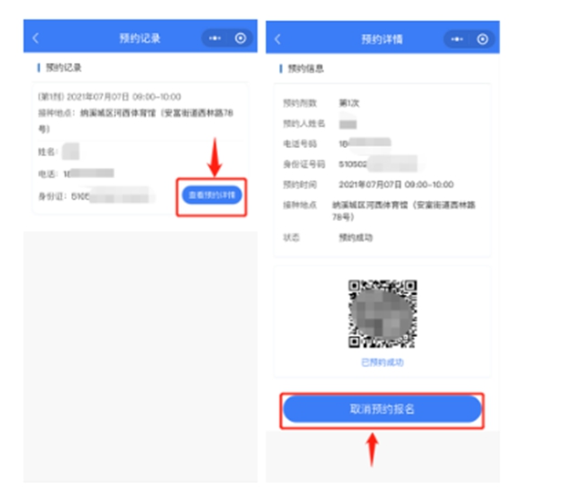The image size is (584, 495).
Task: Click 姓名 row in record card
Action: click(x=58, y=152)
